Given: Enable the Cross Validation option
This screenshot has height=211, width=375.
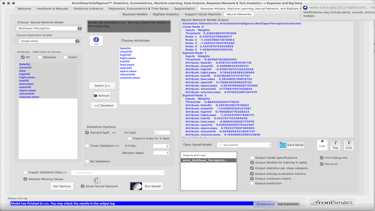Looking at the screenshot, I should tap(87, 145).
